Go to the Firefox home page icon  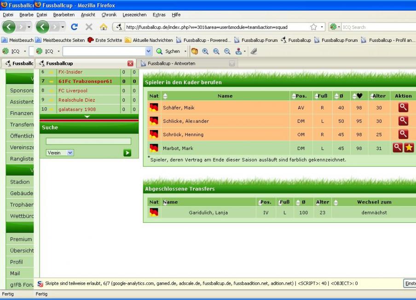104,27
